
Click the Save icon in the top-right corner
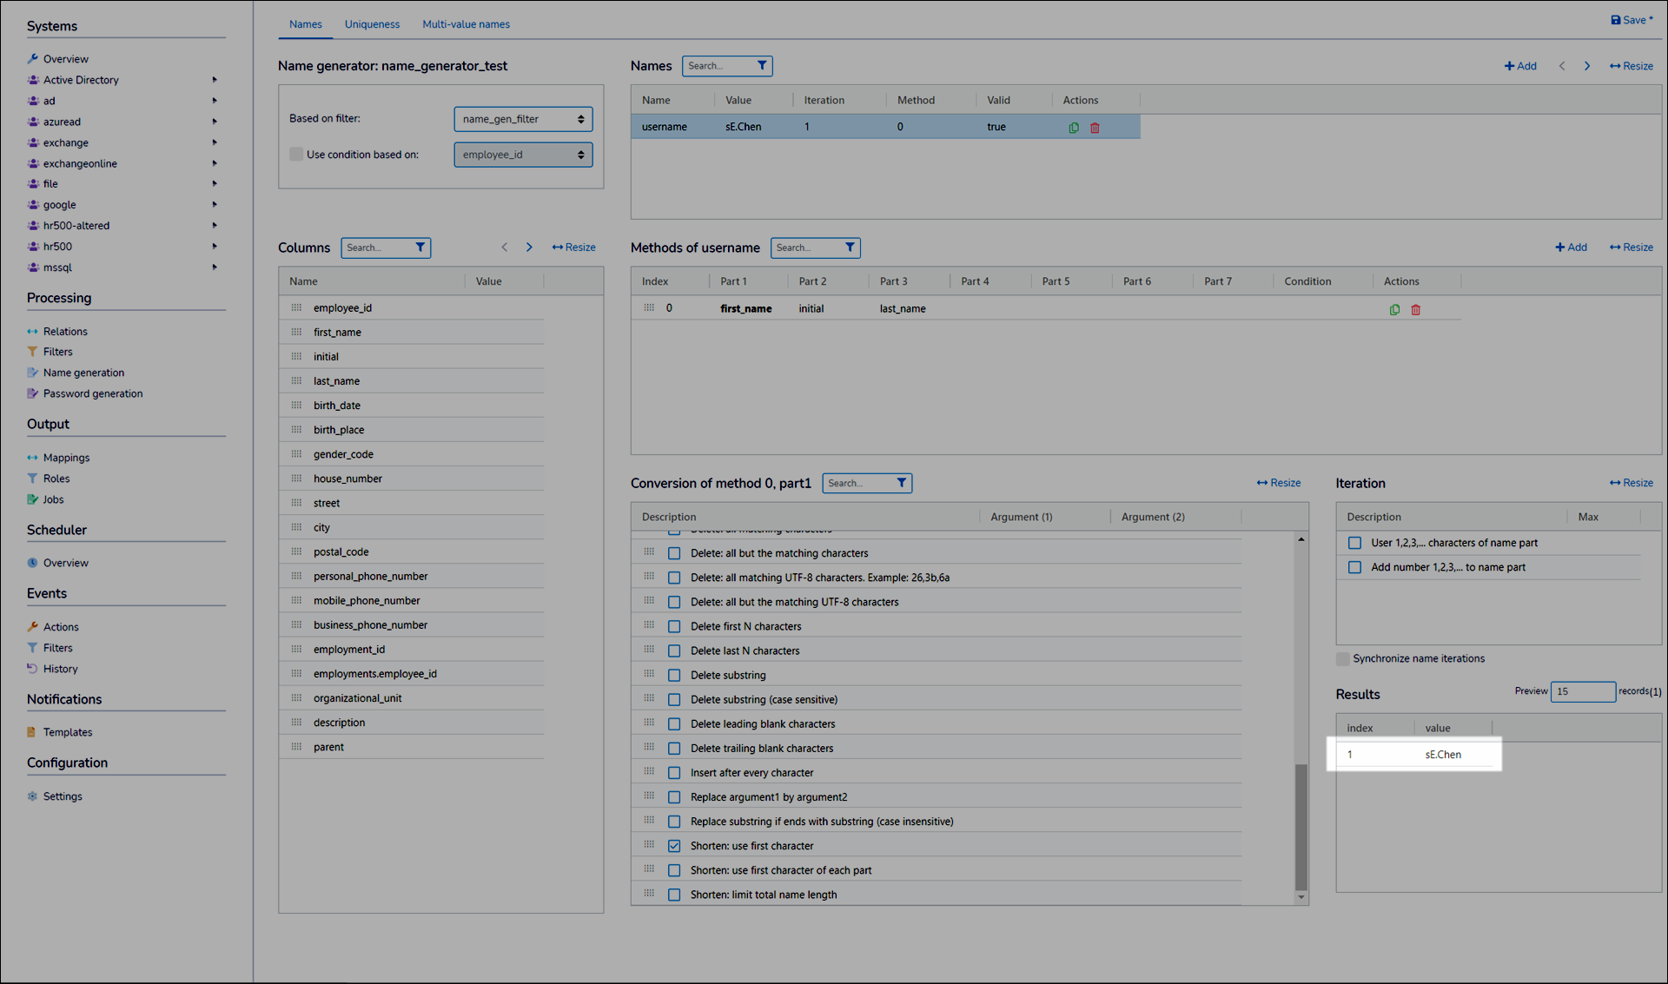[x=1615, y=20]
